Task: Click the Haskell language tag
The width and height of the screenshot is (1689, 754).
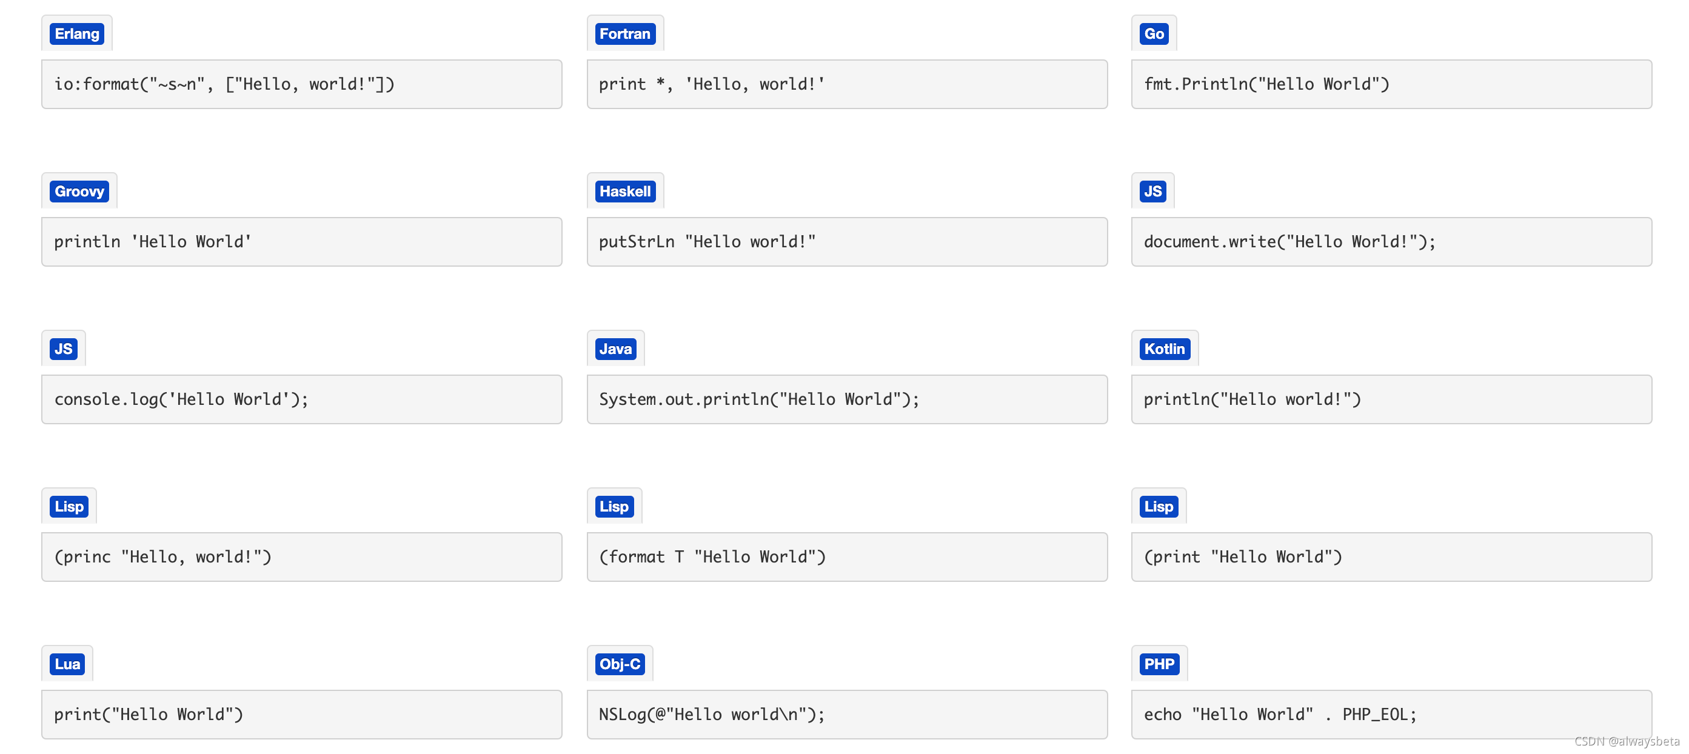Action: [x=625, y=192]
